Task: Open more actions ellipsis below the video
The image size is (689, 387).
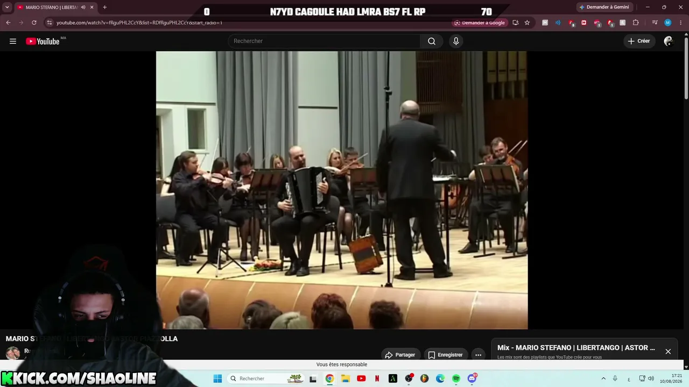Action: click(478, 355)
